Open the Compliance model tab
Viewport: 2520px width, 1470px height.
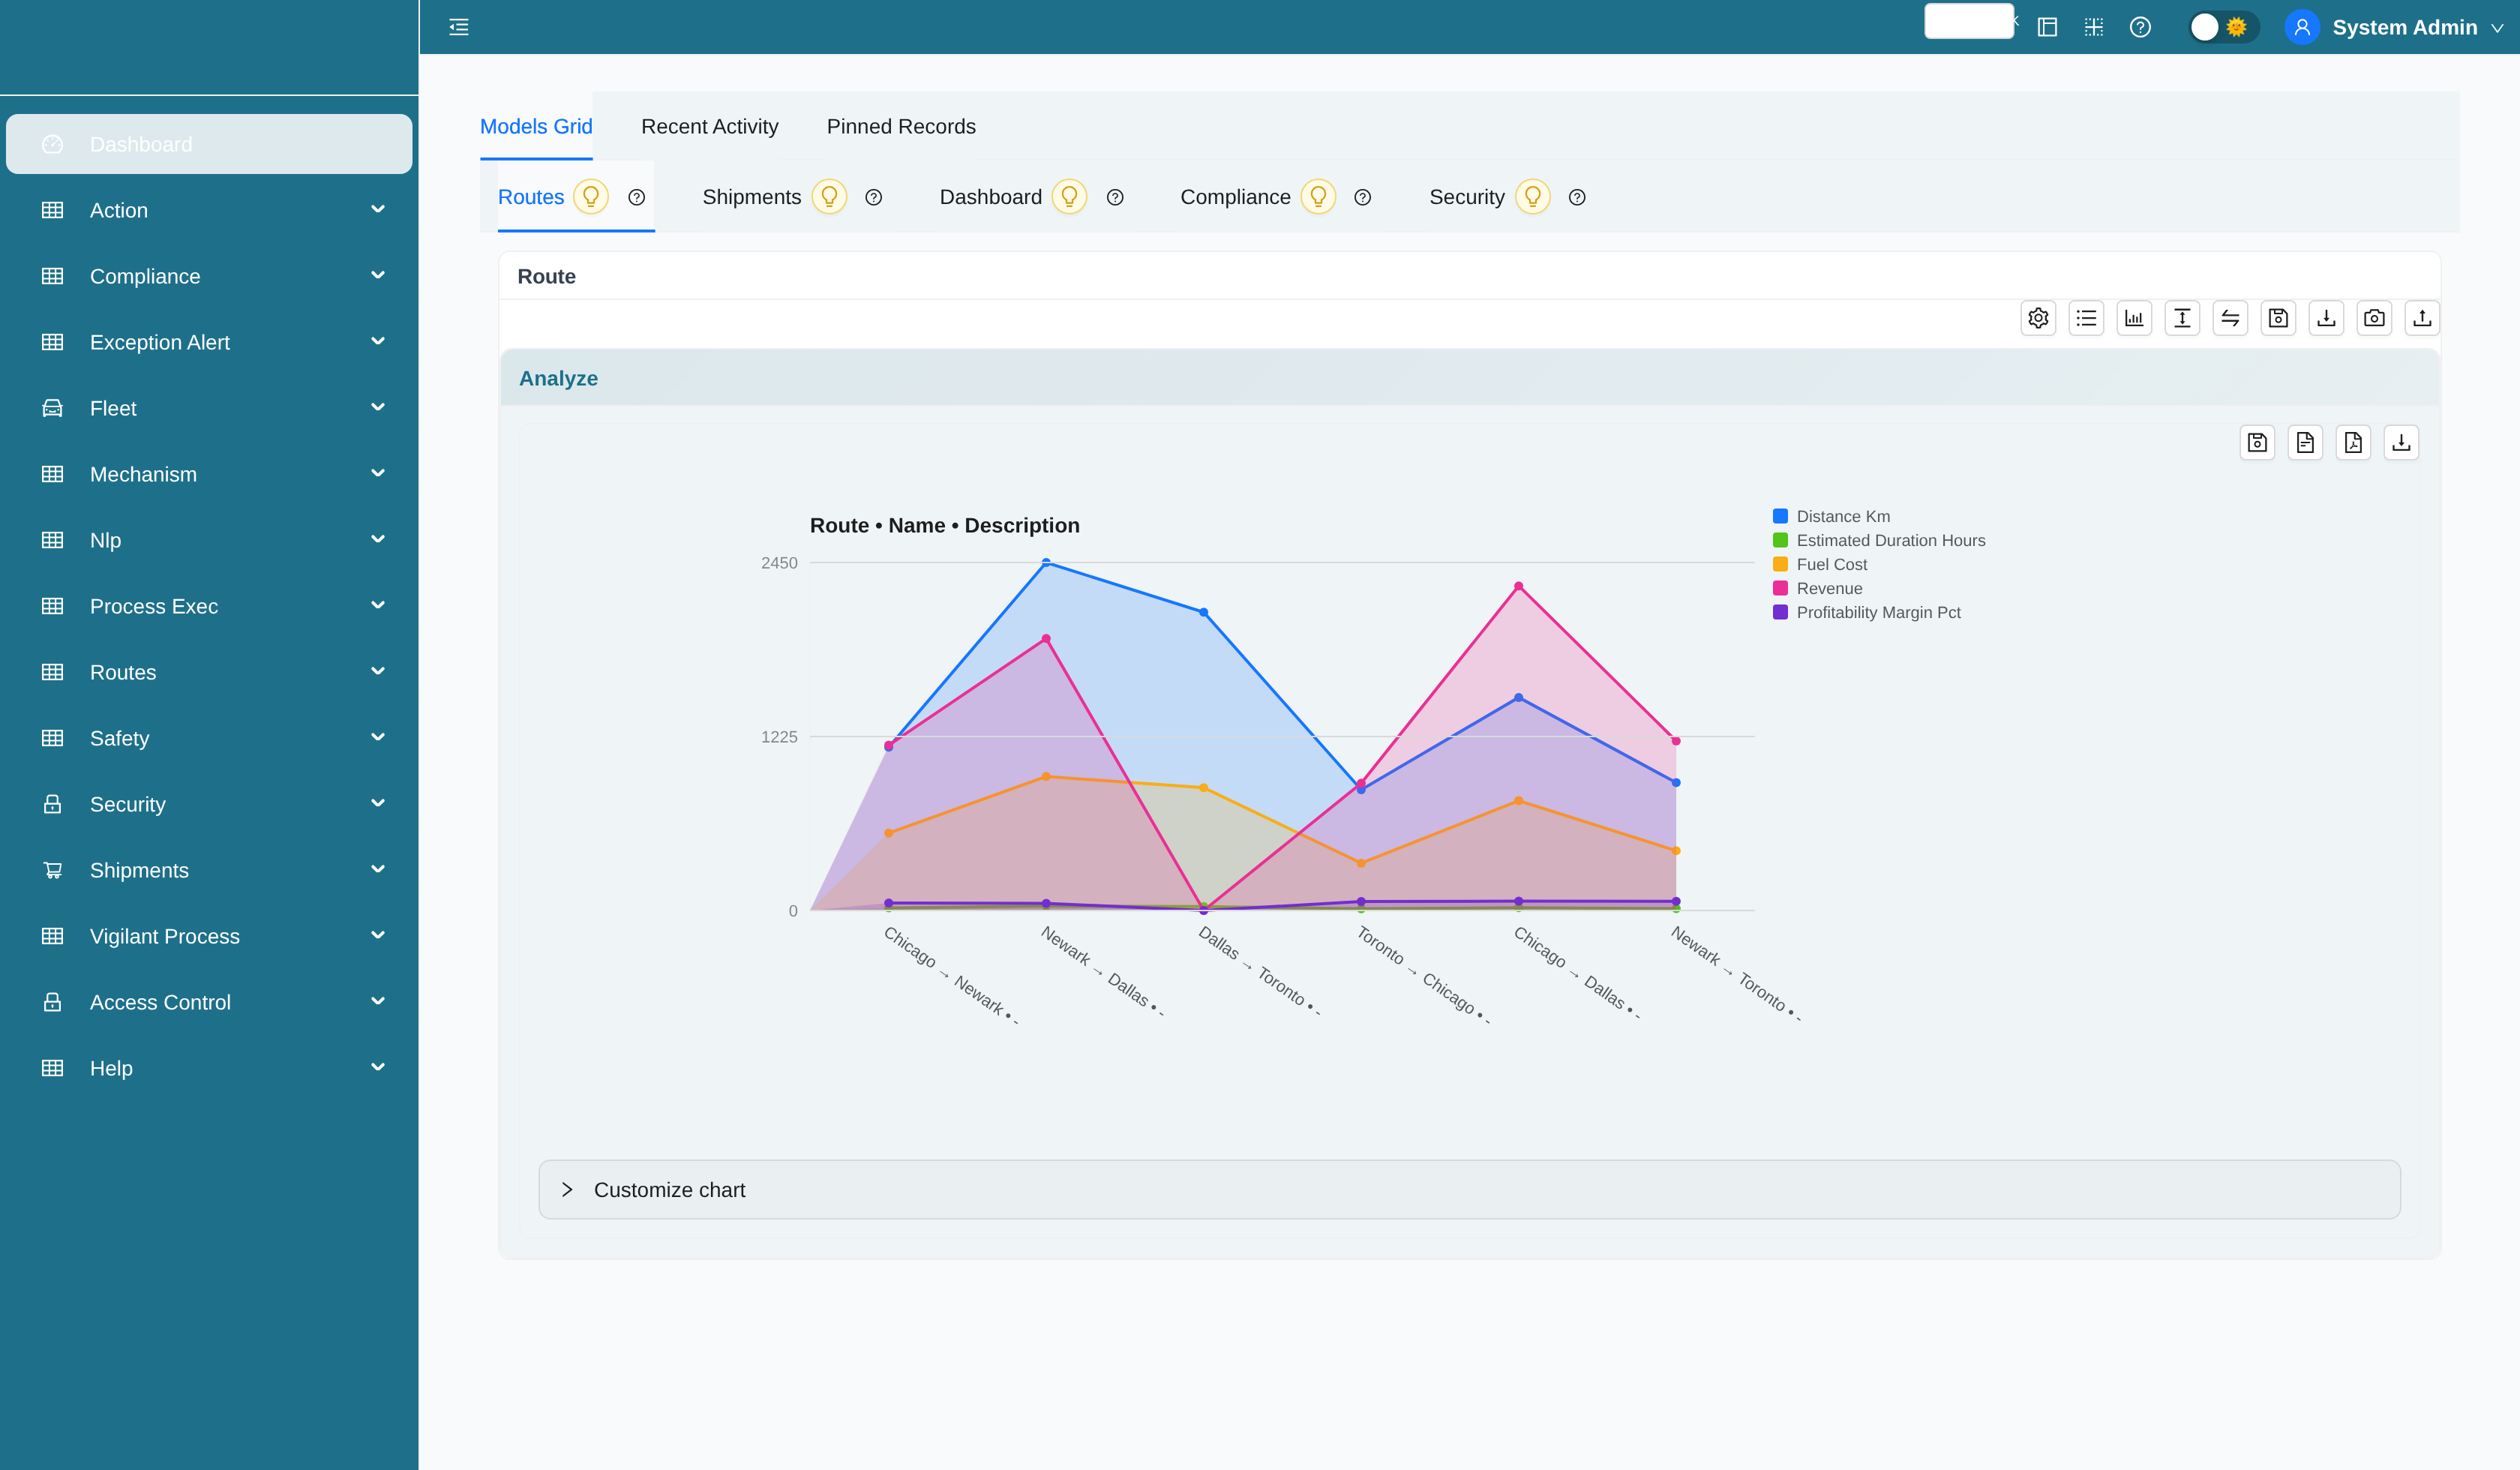point(1235,197)
